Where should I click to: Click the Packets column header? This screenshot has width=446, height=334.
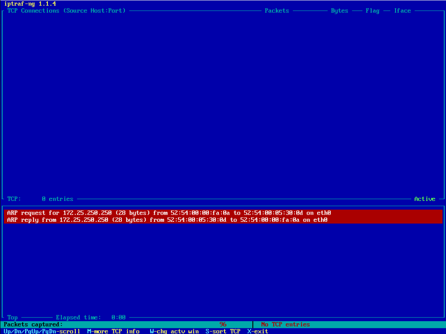pyautogui.click(x=277, y=11)
